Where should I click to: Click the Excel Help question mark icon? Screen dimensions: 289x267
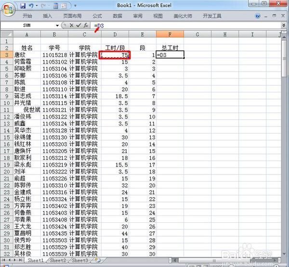point(258,16)
